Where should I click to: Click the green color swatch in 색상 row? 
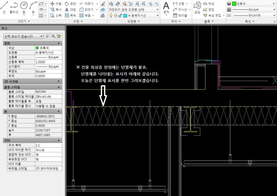click(37, 48)
